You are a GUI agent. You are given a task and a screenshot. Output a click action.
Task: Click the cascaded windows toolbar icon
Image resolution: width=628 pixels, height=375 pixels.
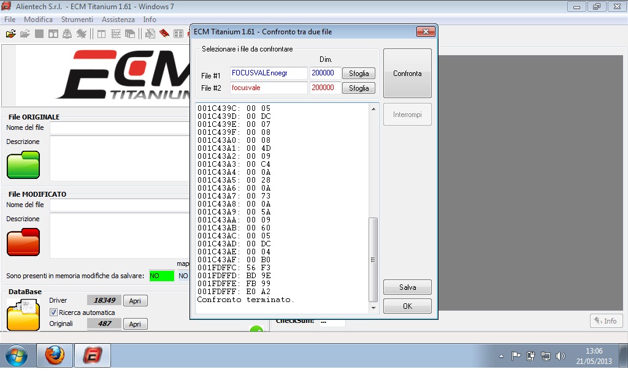pos(130,34)
